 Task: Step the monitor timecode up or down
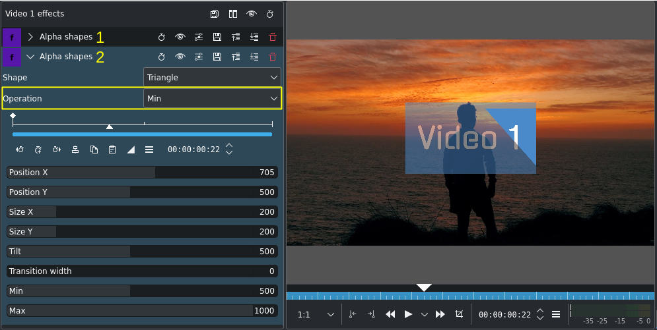point(540,314)
